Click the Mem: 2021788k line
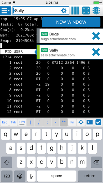Screen dimensions: 103x183 click(x=17, y=35)
